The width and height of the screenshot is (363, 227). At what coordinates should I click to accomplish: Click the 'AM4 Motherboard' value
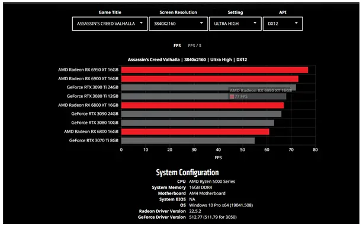[207, 193]
